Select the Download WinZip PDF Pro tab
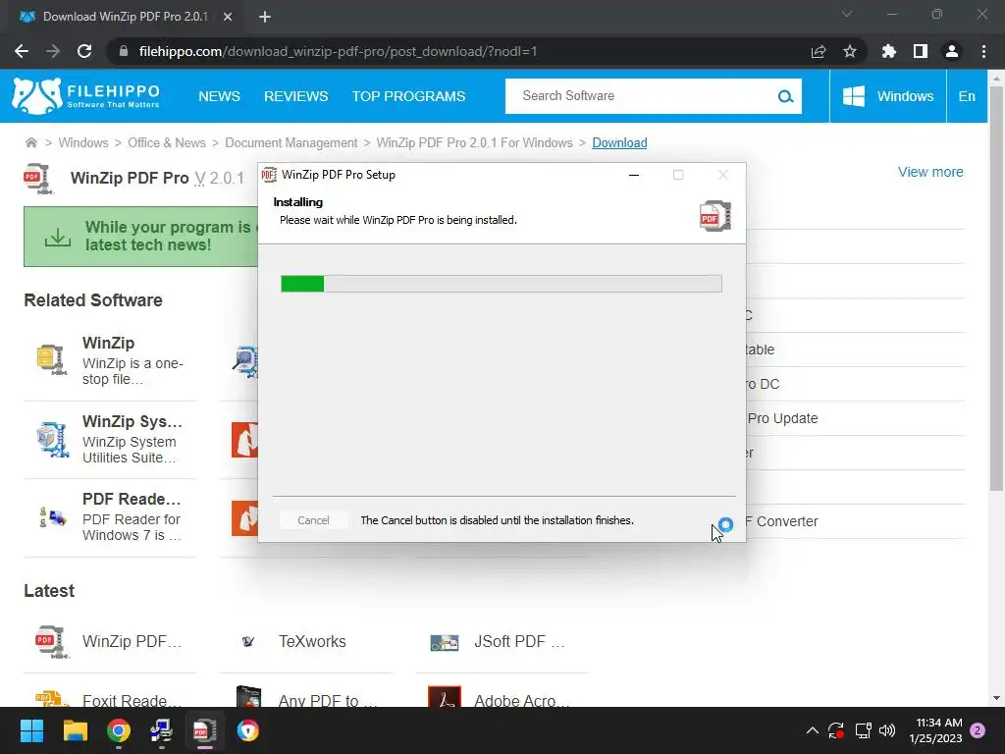The height and width of the screenshot is (754, 1005). pos(125,17)
